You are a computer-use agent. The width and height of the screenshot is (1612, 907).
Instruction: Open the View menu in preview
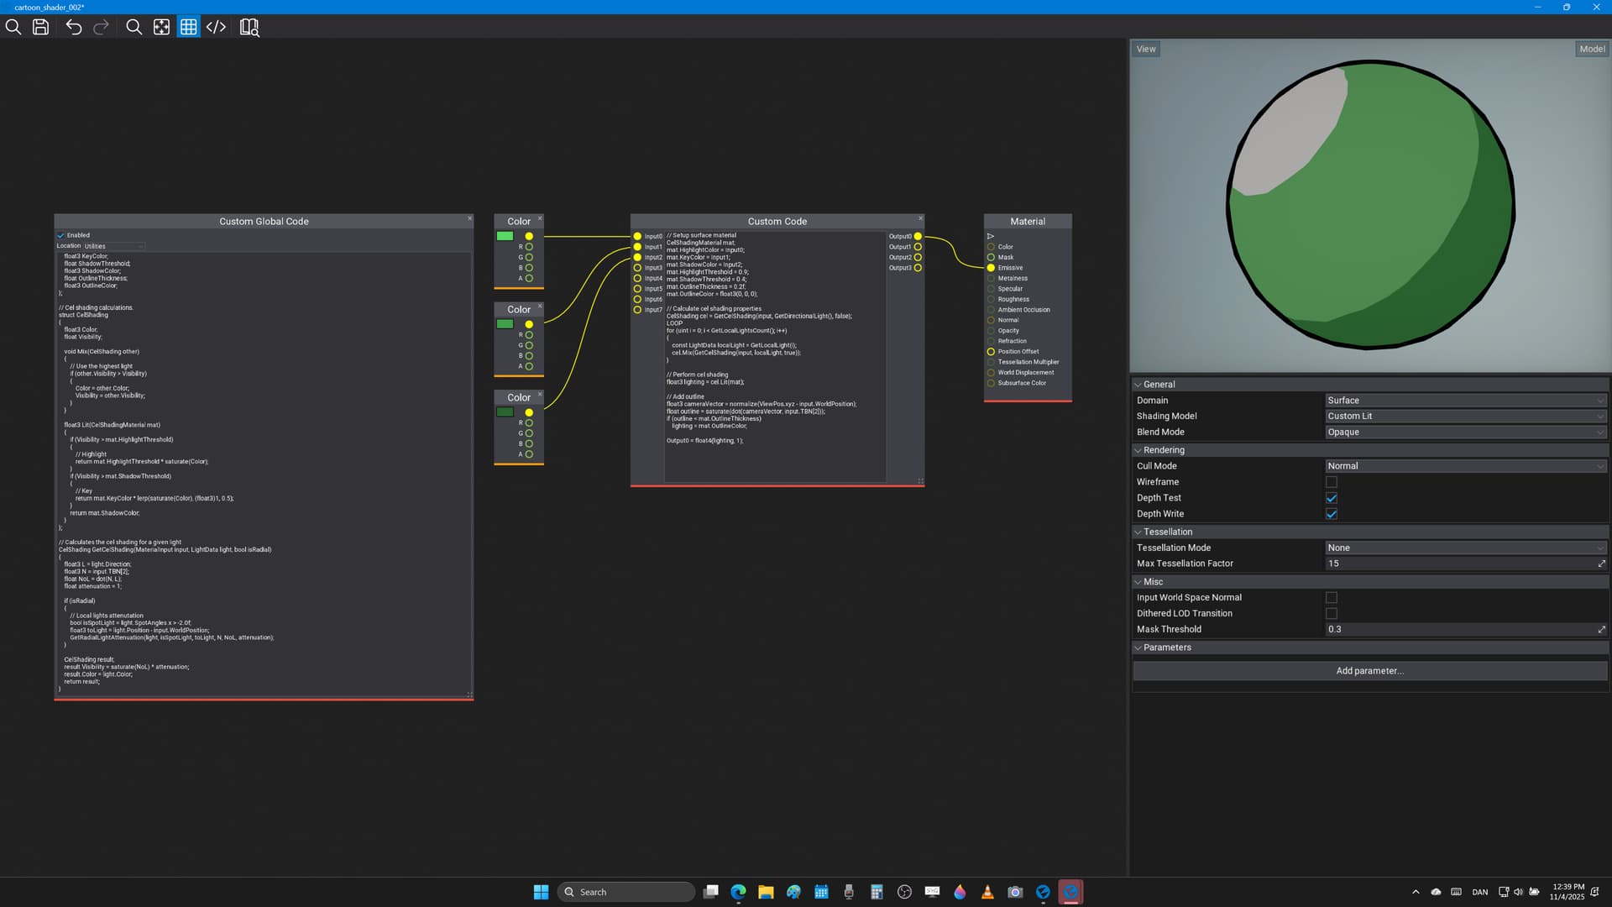pyautogui.click(x=1145, y=49)
